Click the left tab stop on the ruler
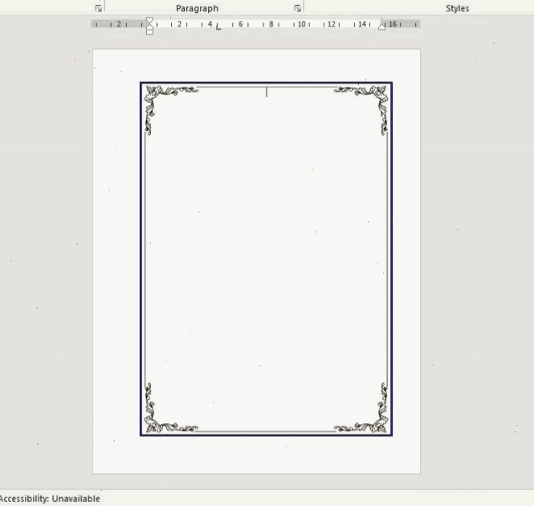This screenshot has height=506, width=534. tap(218, 27)
